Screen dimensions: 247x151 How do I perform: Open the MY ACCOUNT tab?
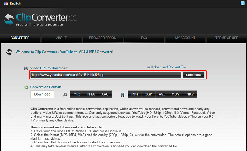[x=185, y=38]
